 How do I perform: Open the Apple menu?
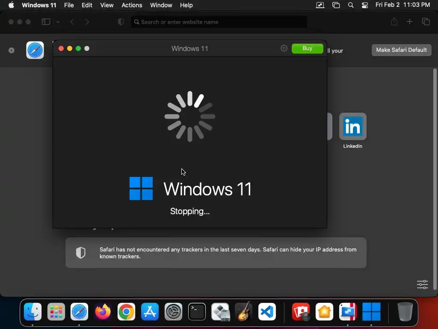click(x=11, y=5)
